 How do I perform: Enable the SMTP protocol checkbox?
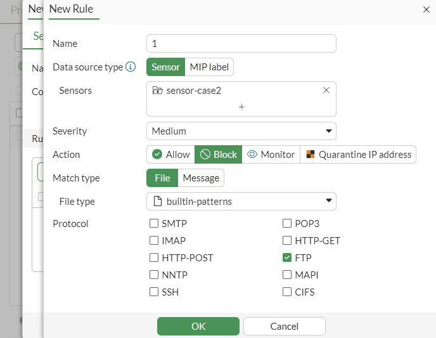tap(154, 224)
